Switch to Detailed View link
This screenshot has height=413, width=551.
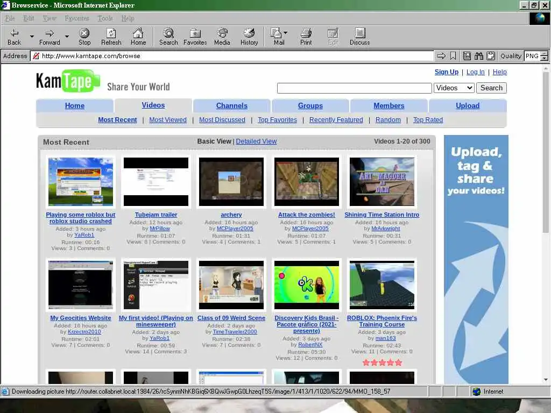(x=256, y=141)
